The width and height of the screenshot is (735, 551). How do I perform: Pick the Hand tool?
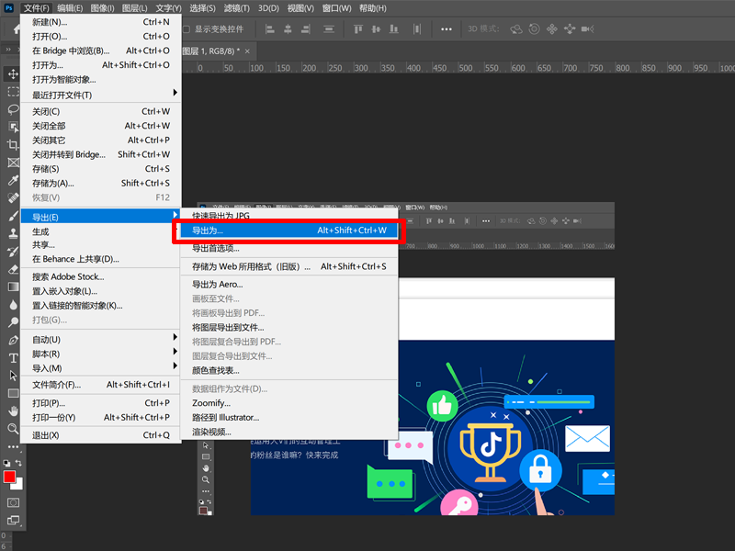(13, 410)
